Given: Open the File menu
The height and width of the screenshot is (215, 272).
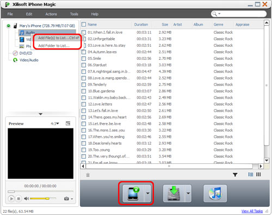Looking at the screenshot, I should (x=10, y=14).
